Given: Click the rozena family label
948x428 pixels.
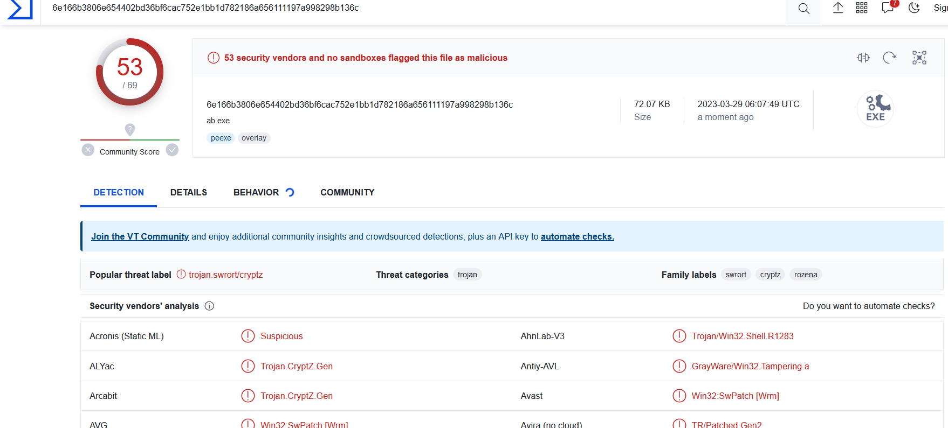Looking at the screenshot, I should coord(806,275).
